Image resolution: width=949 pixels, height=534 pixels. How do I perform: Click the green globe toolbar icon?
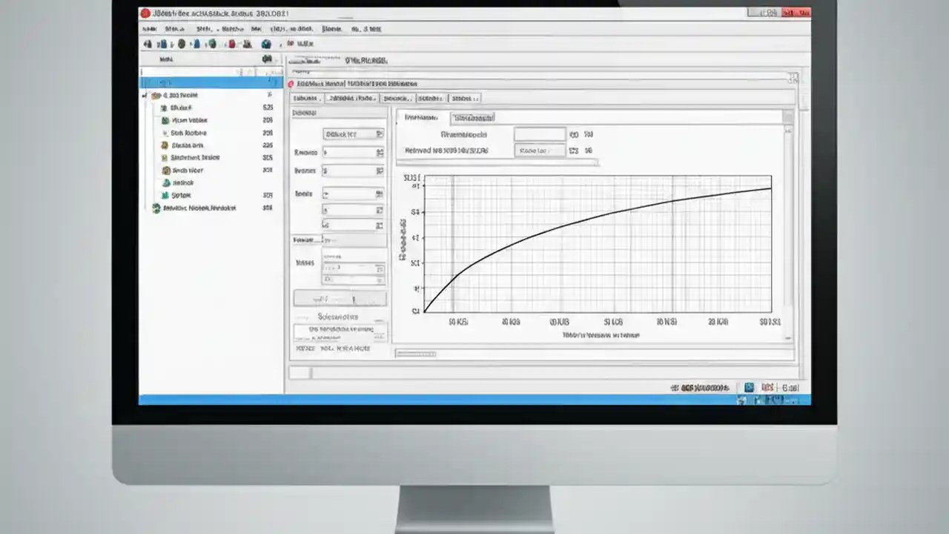pos(211,44)
